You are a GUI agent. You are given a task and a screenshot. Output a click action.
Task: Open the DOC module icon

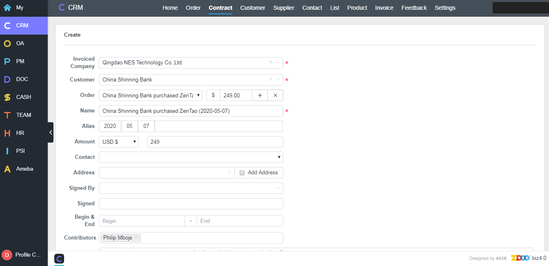pyautogui.click(x=7, y=79)
